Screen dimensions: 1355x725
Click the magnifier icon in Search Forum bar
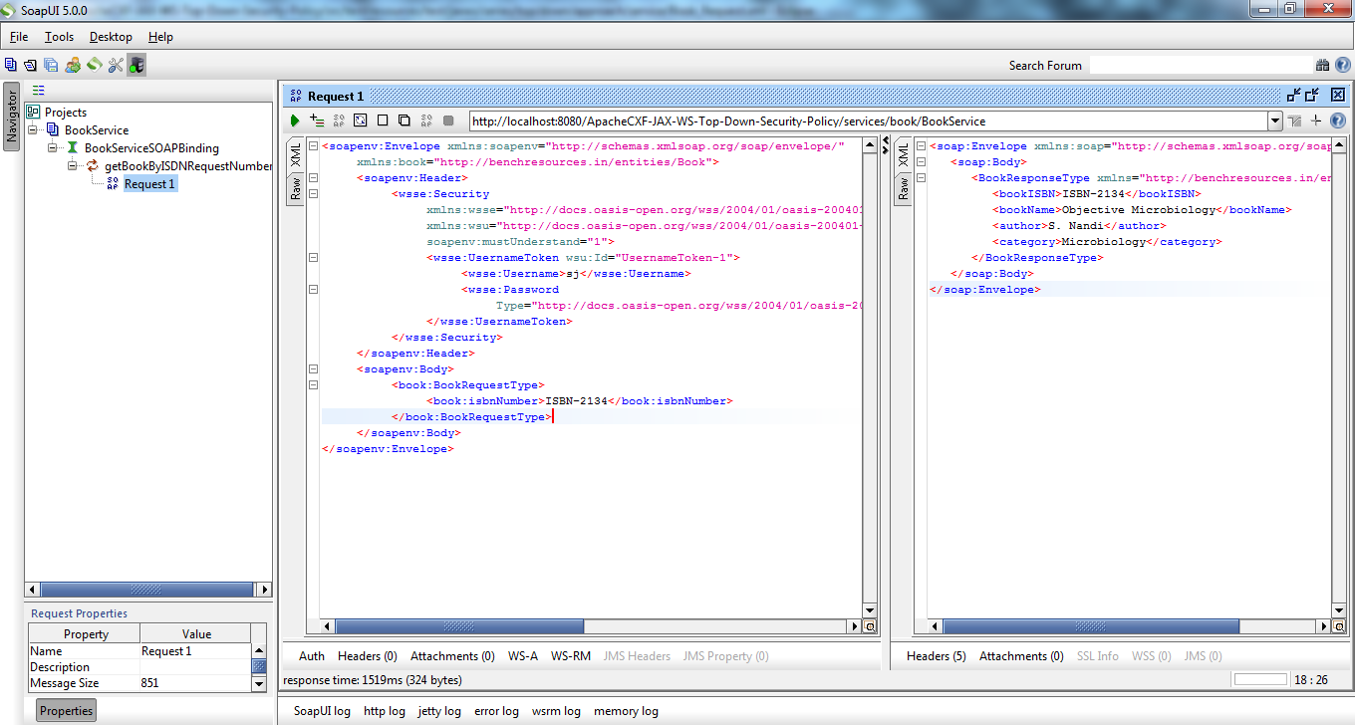(x=1322, y=65)
